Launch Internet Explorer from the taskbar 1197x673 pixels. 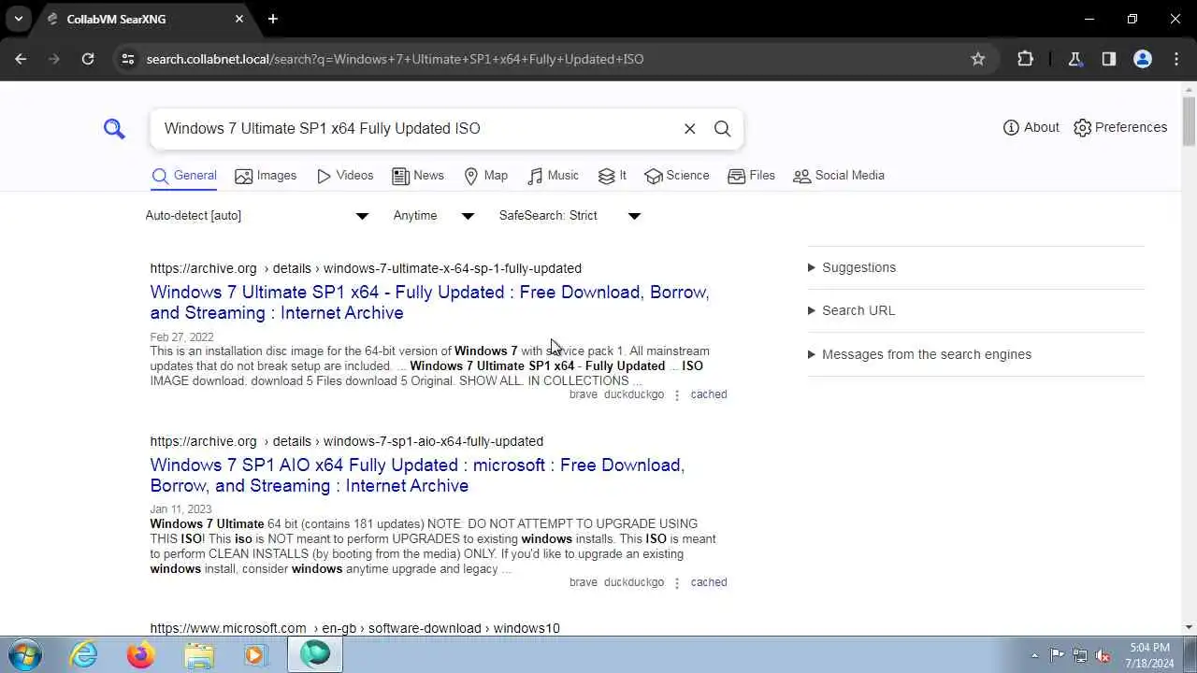coord(84,654)
